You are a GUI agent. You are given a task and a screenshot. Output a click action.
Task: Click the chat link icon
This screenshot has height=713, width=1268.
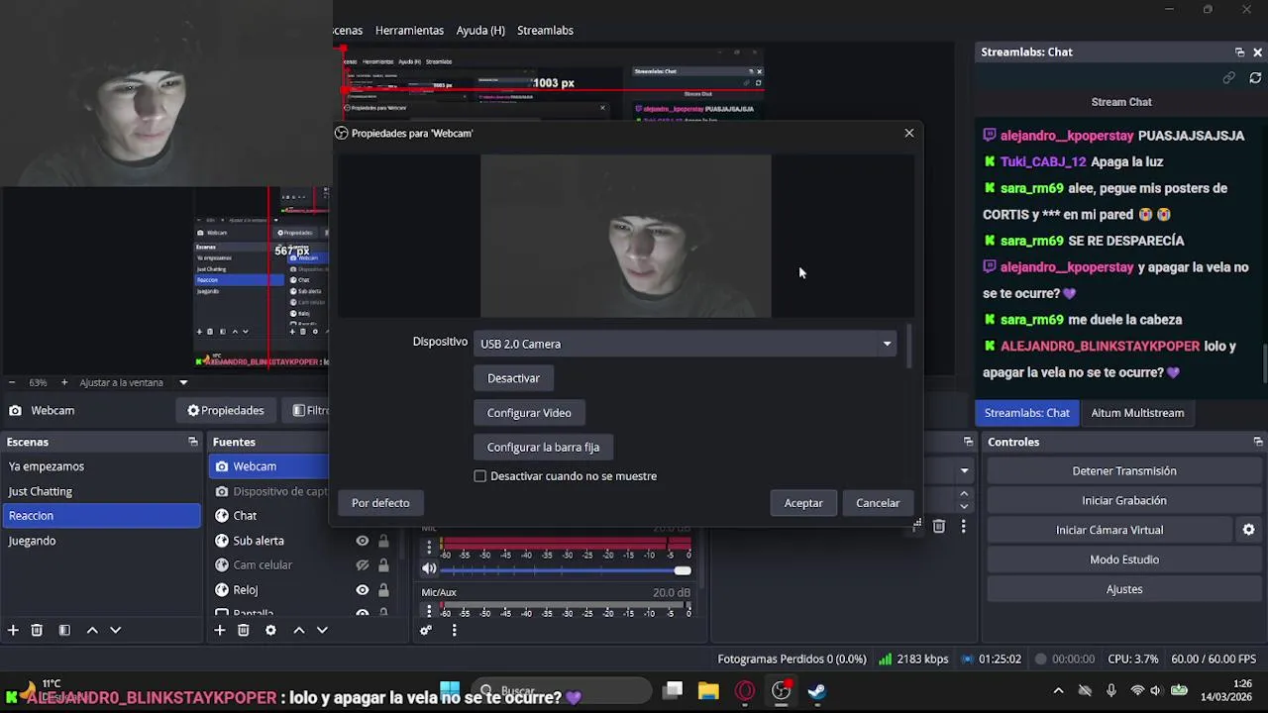1229,77
